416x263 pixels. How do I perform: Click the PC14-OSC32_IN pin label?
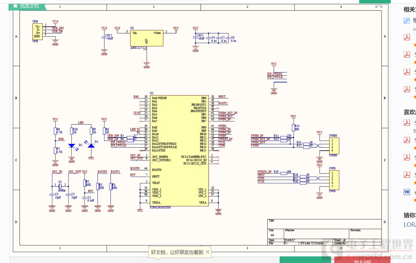196,160
